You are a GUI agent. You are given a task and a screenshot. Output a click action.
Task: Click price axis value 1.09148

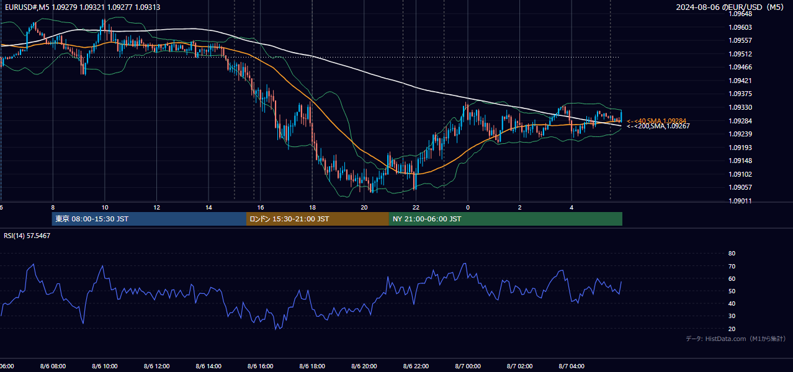[740, 161]
